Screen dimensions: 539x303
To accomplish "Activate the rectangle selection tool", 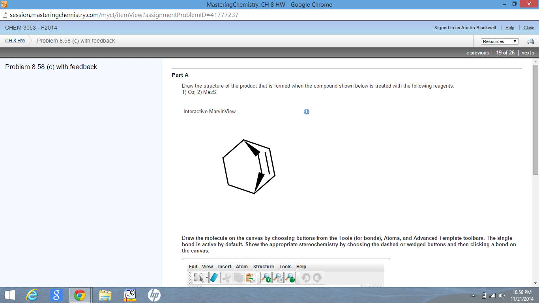I will pos(199,277).
